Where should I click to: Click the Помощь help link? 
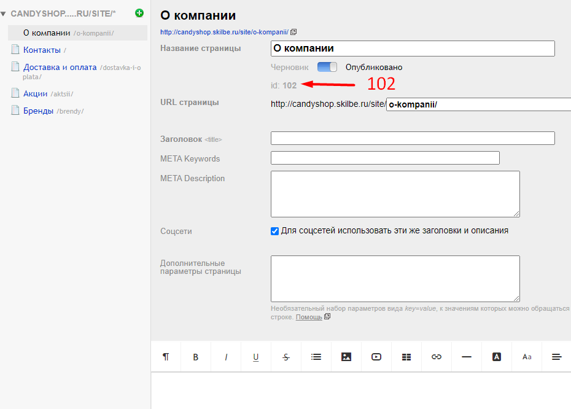309,317
